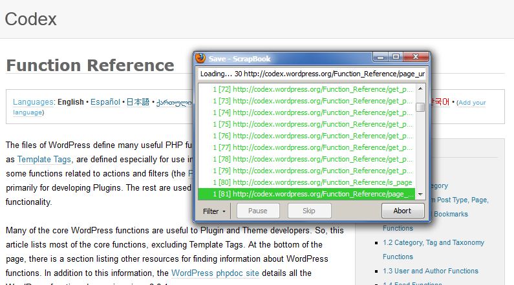Close the ScrapBook Save window

coord(416,57)
